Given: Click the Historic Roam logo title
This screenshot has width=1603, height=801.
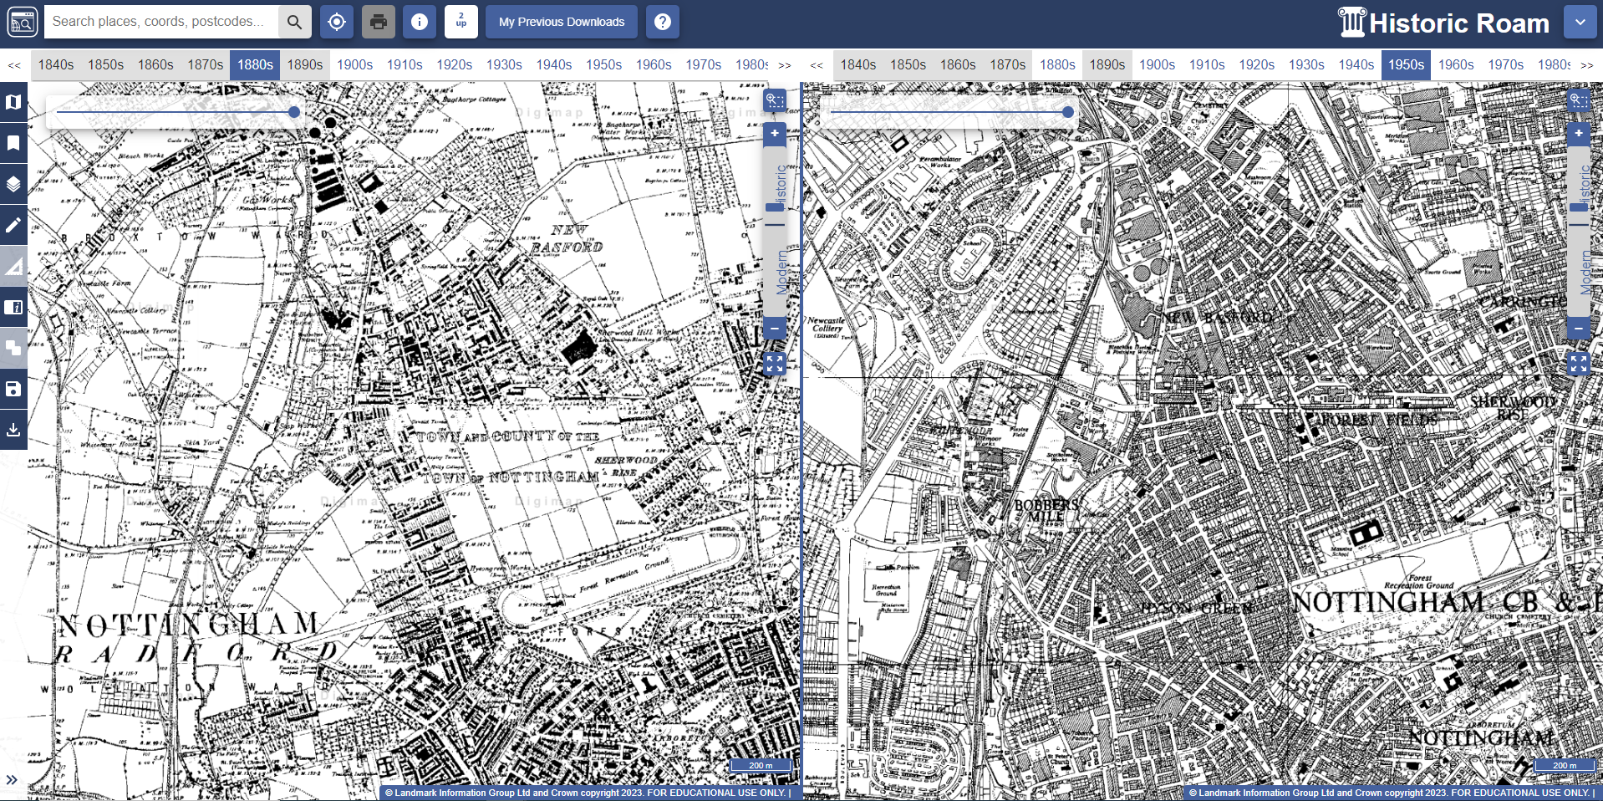Looking at the screenshot, I should click(x=1444, y=23).
